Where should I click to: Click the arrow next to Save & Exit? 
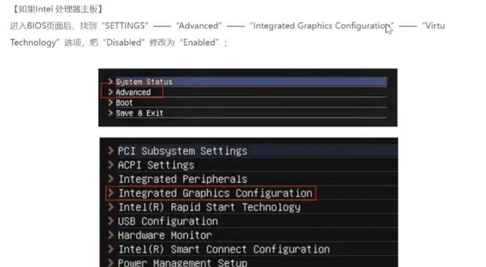(x=110, y=113)
